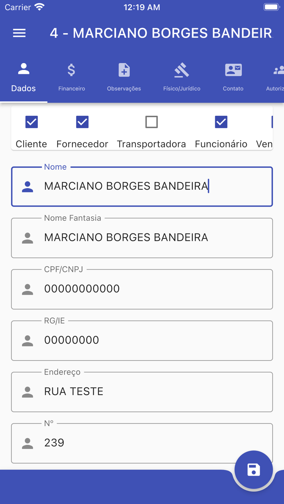Screen dimensions: 284x504
Task: Open the navigation hamburger menu
Action: click(x=19, y=33)
